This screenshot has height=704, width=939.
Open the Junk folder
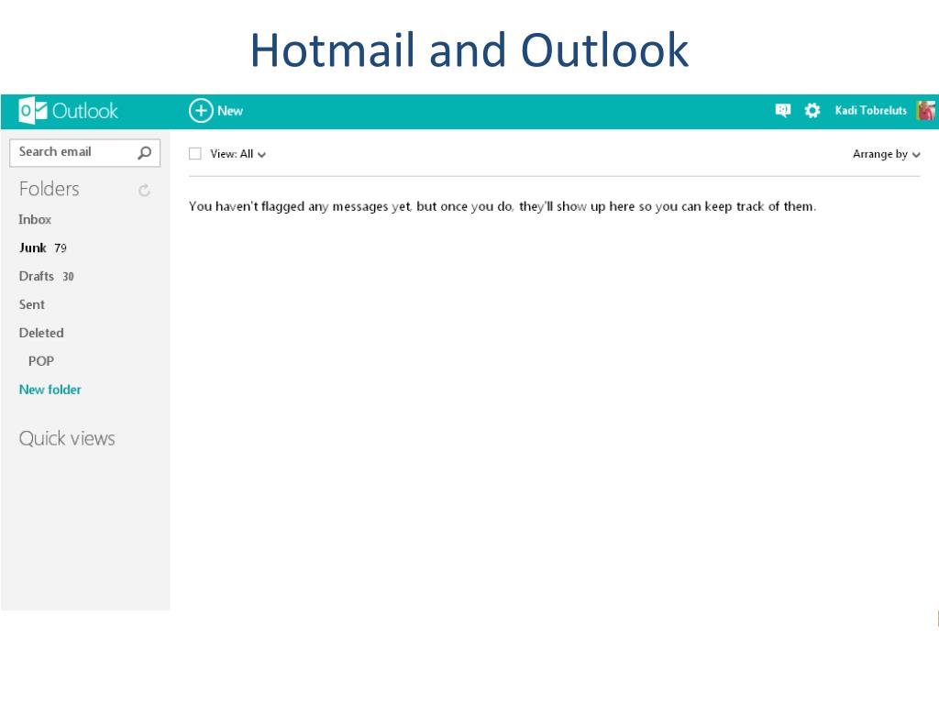32,247
